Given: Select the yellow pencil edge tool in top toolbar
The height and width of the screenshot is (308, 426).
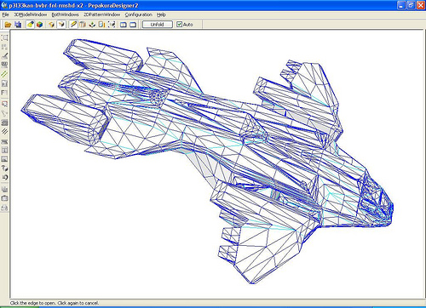Looking at the screenshot, I should pos(73,25).
